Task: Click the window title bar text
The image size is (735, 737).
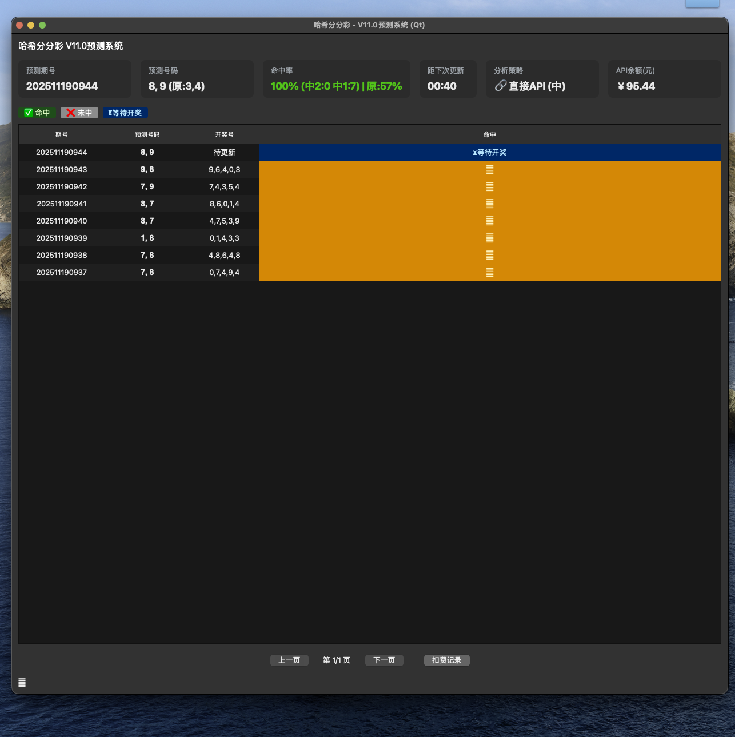Action: (x=369, y=25)
